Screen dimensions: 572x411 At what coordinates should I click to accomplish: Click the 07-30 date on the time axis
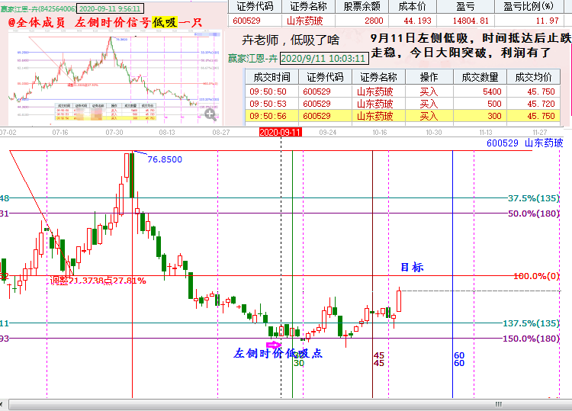tap(114, 132)
